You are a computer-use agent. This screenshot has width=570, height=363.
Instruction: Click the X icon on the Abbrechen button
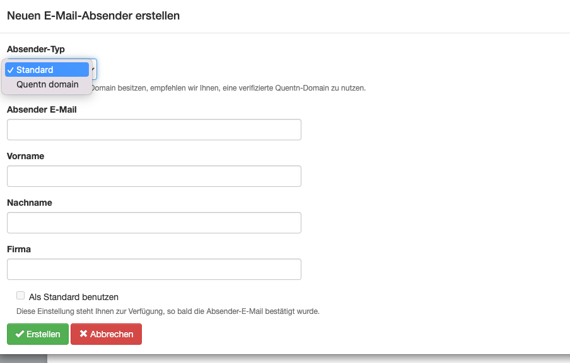click(x=83, y=334)
